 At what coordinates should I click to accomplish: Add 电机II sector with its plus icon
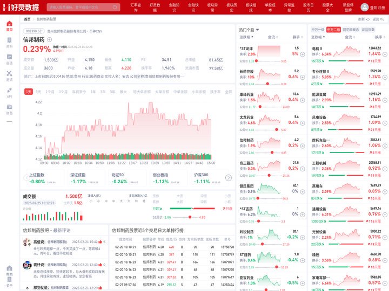(385, 54)
